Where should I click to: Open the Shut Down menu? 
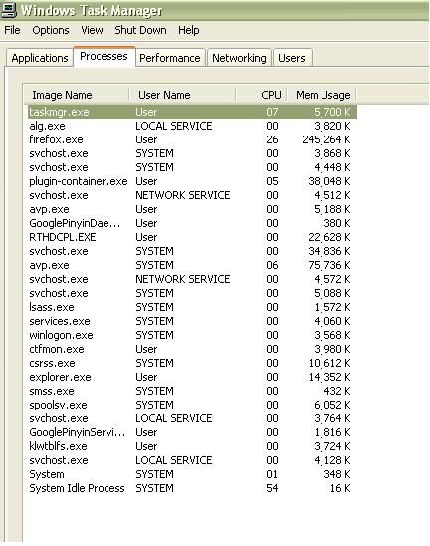pos(140,30)
